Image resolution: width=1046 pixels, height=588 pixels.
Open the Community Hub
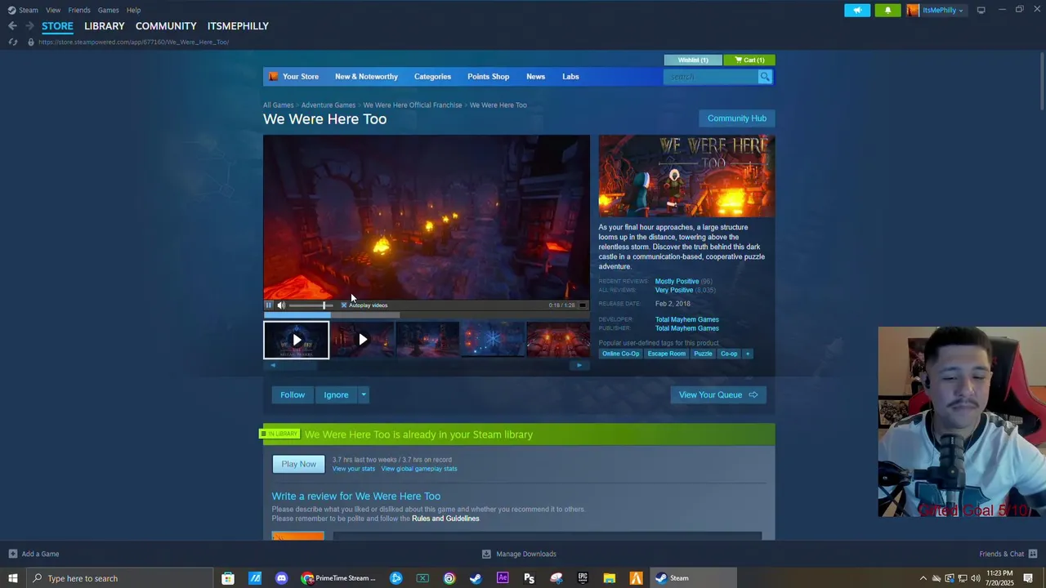coord(737,118)
